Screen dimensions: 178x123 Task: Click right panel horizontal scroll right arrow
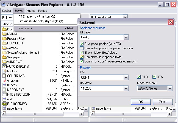[169, 114]
